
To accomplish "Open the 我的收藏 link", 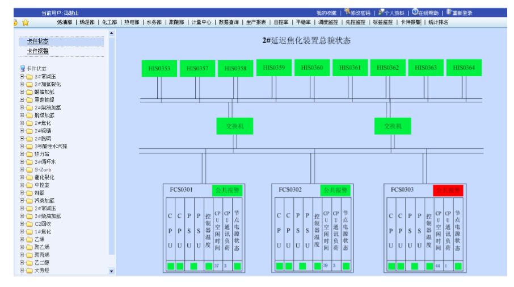I will pyautogui.click(x=326, y=13).
